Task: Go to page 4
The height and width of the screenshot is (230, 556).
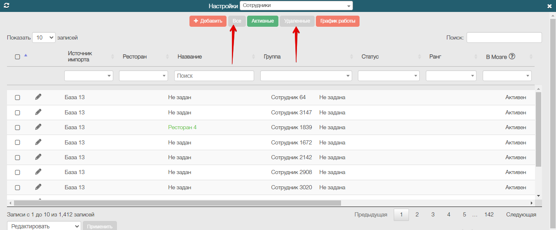Action: point(449,214)
